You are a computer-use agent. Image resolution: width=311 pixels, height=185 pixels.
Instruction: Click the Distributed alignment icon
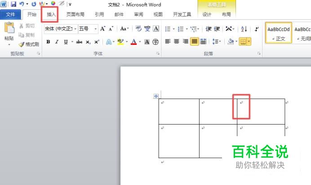203,42
